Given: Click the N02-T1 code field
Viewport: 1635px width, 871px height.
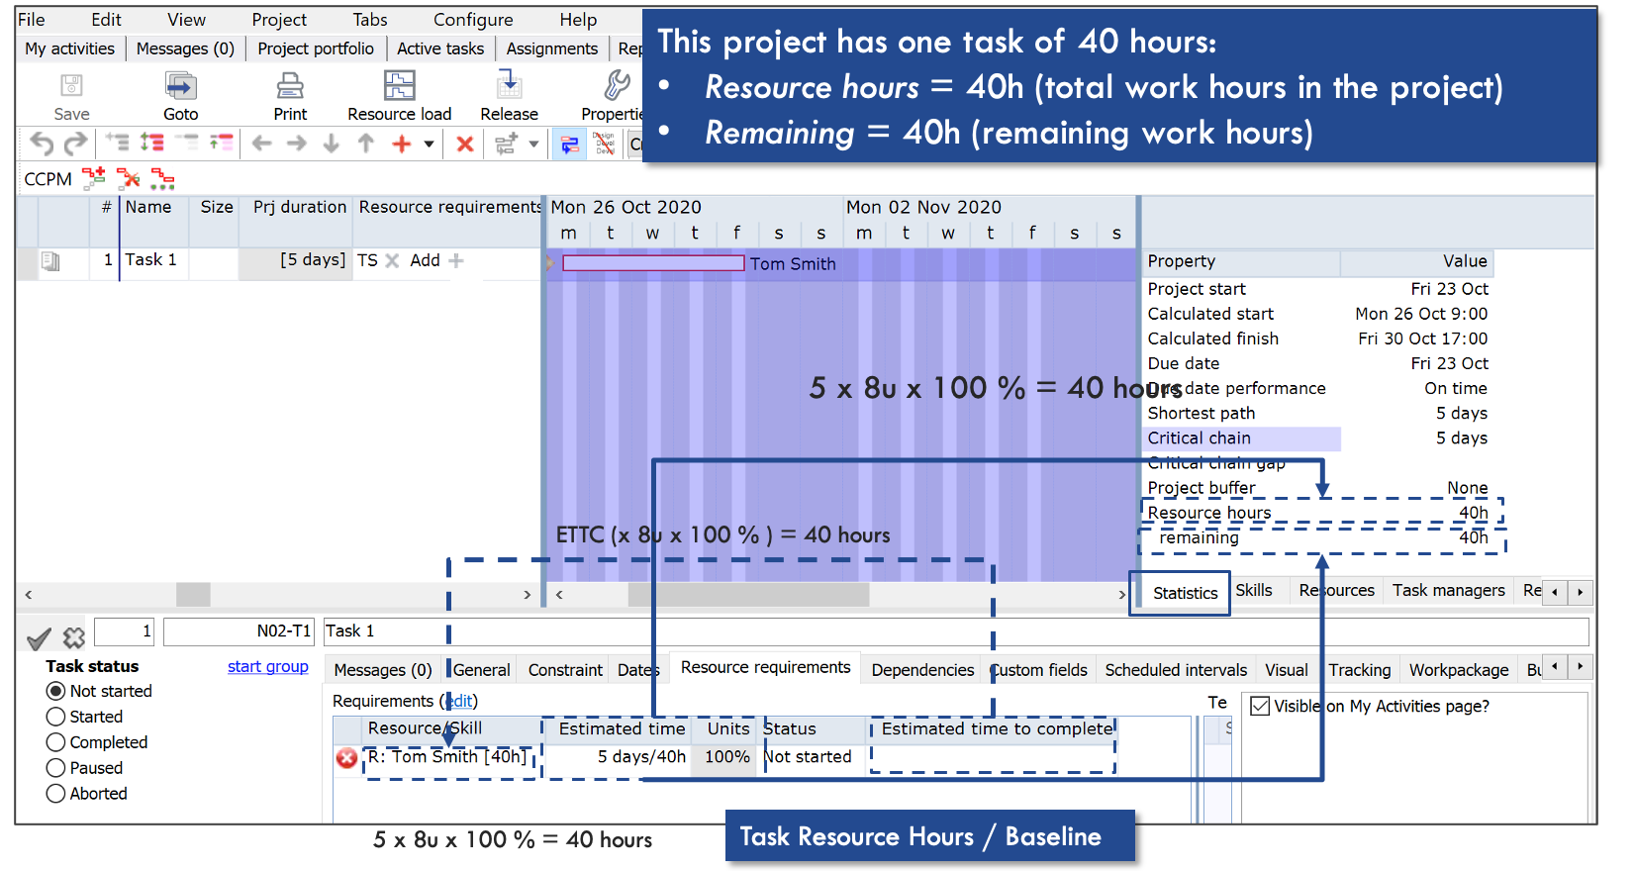Looking at the screenshot, I should pos(238,631).
